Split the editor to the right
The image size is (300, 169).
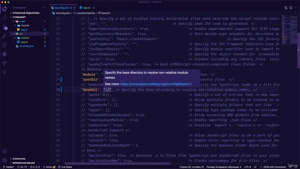pyautogui.click(x=291, y=8)
